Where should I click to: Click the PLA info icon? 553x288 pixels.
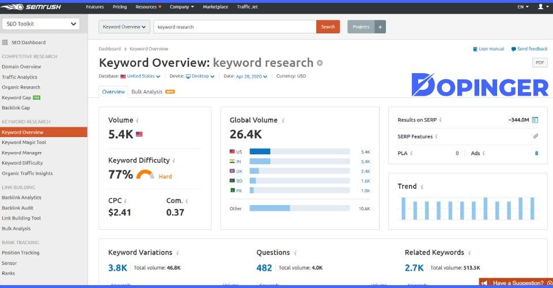[x=411, y=153]
